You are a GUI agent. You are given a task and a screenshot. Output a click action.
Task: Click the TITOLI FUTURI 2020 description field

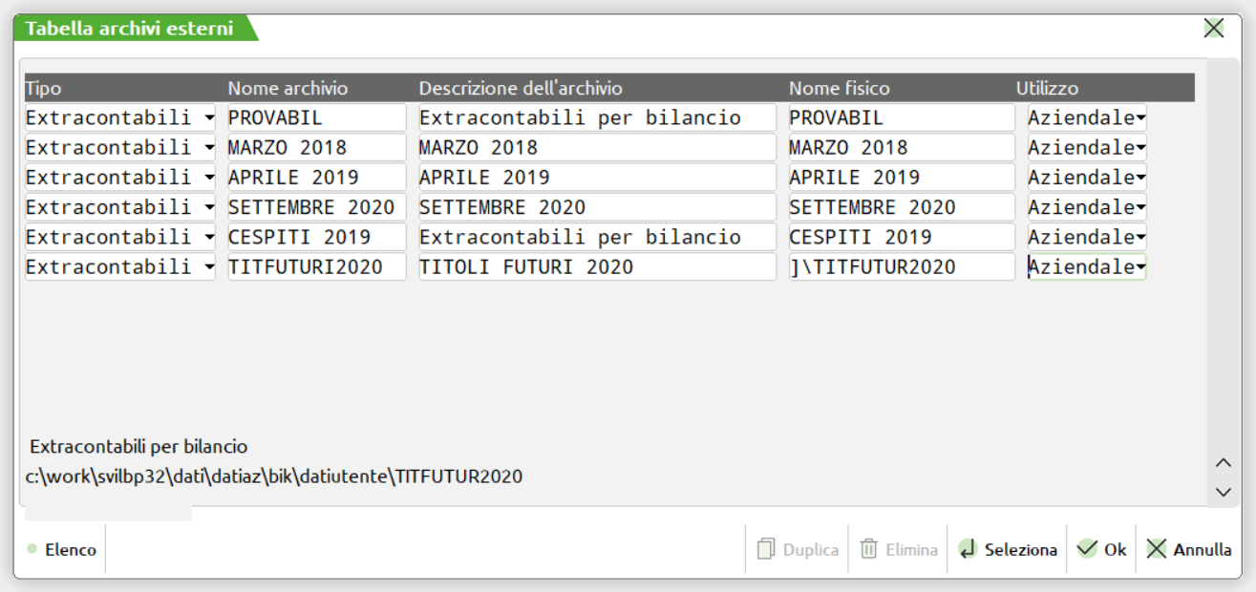597,267
